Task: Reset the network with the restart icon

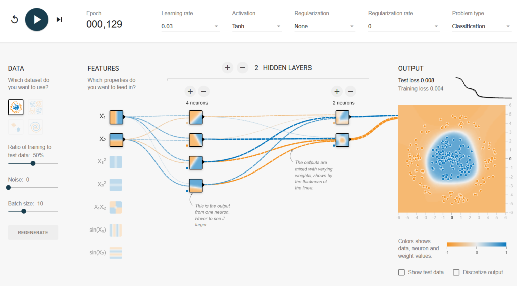Action: (15, 20)
